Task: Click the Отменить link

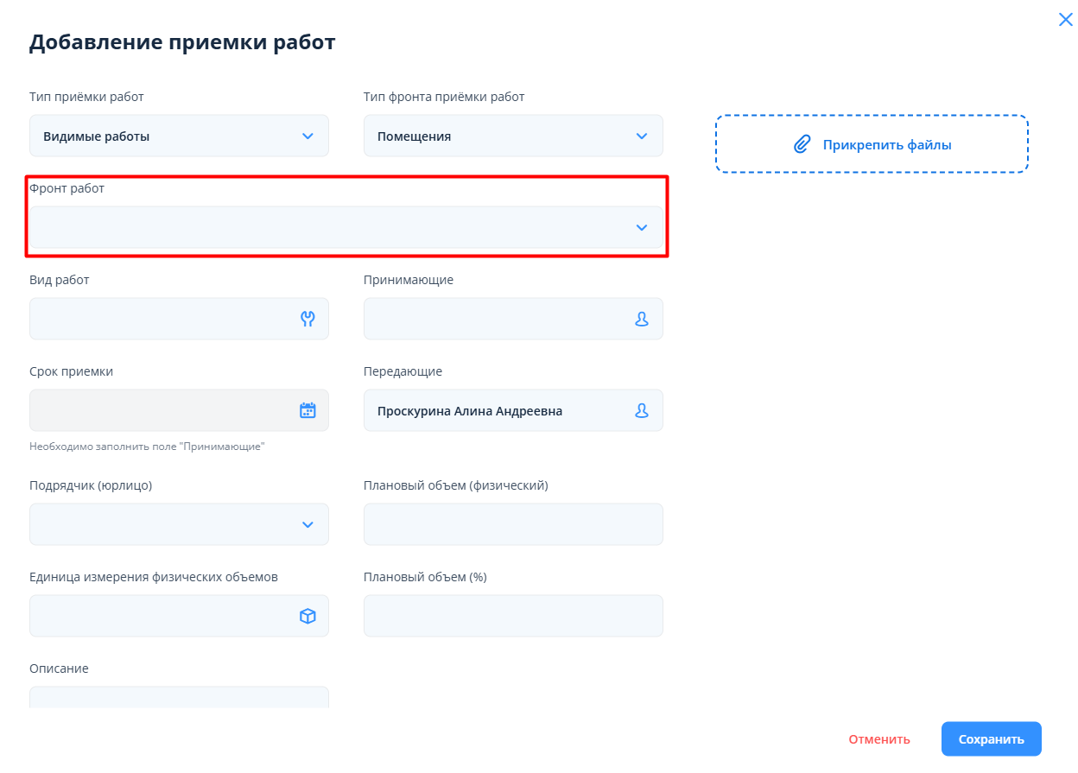Action: (x=878, y=739)
